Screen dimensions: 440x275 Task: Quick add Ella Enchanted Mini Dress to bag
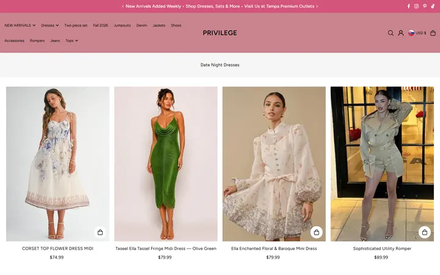[x=317, y=232]
